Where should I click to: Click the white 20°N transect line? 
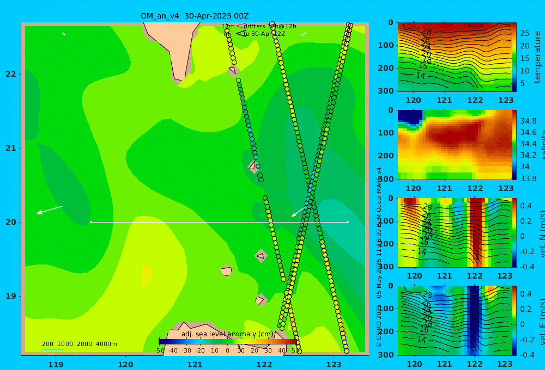(x=219, y=222)
